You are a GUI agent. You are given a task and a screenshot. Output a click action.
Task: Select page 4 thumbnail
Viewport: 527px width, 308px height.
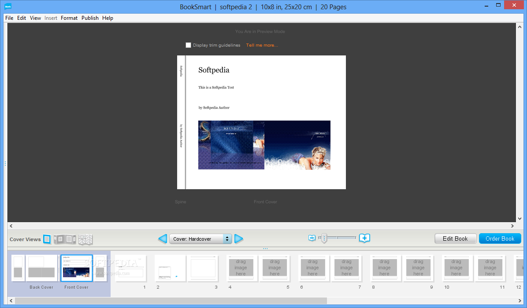tap(241, 268)
